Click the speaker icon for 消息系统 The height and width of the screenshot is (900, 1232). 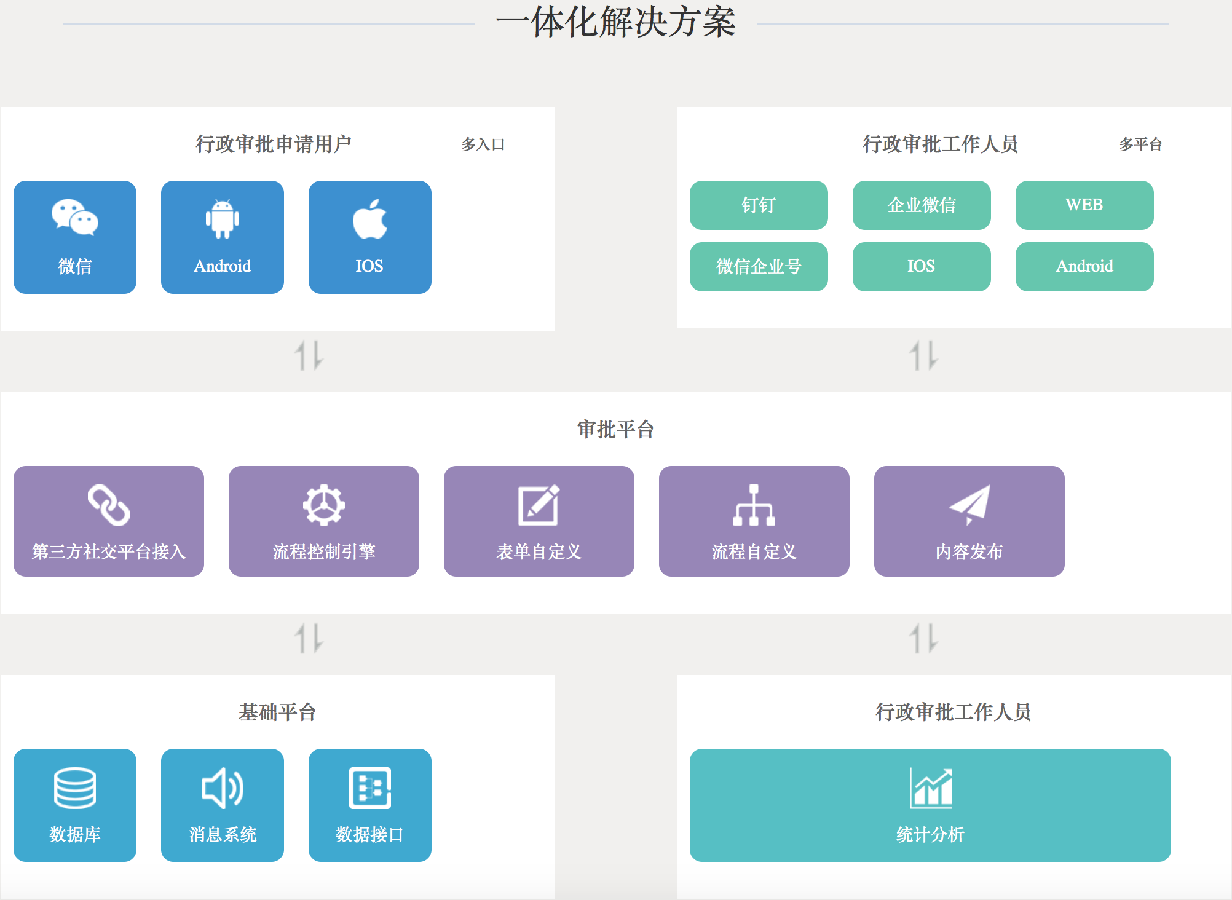pos(223,788)
